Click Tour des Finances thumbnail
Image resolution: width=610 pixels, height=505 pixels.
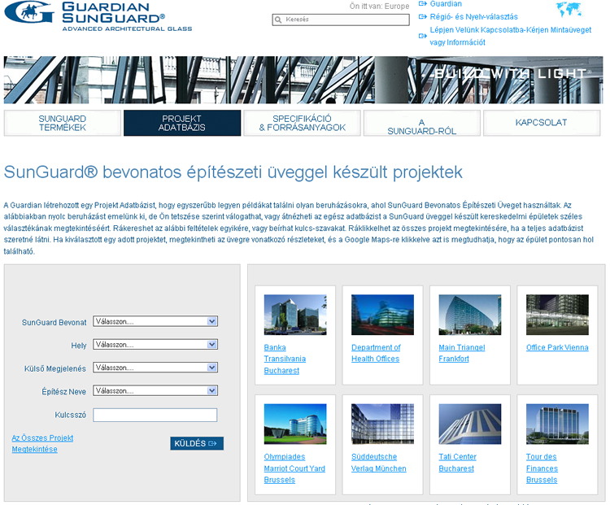pyautogui.click(x=557, y=424)
